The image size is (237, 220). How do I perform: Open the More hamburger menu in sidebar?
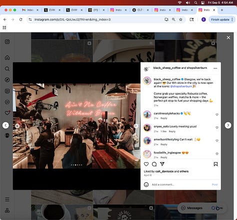pos(7,199)
